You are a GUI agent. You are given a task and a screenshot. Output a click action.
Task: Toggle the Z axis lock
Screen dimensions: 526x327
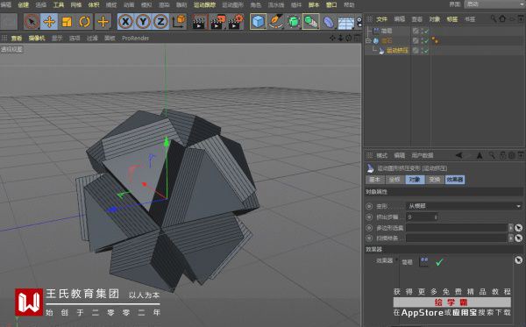click(160, 22)
